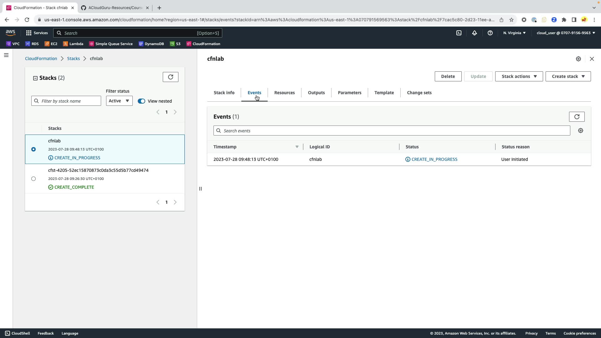This screenshot has width=601, height=338.
Task: Expand the Stack actions dropdown
Action: [x=519, y=76]
